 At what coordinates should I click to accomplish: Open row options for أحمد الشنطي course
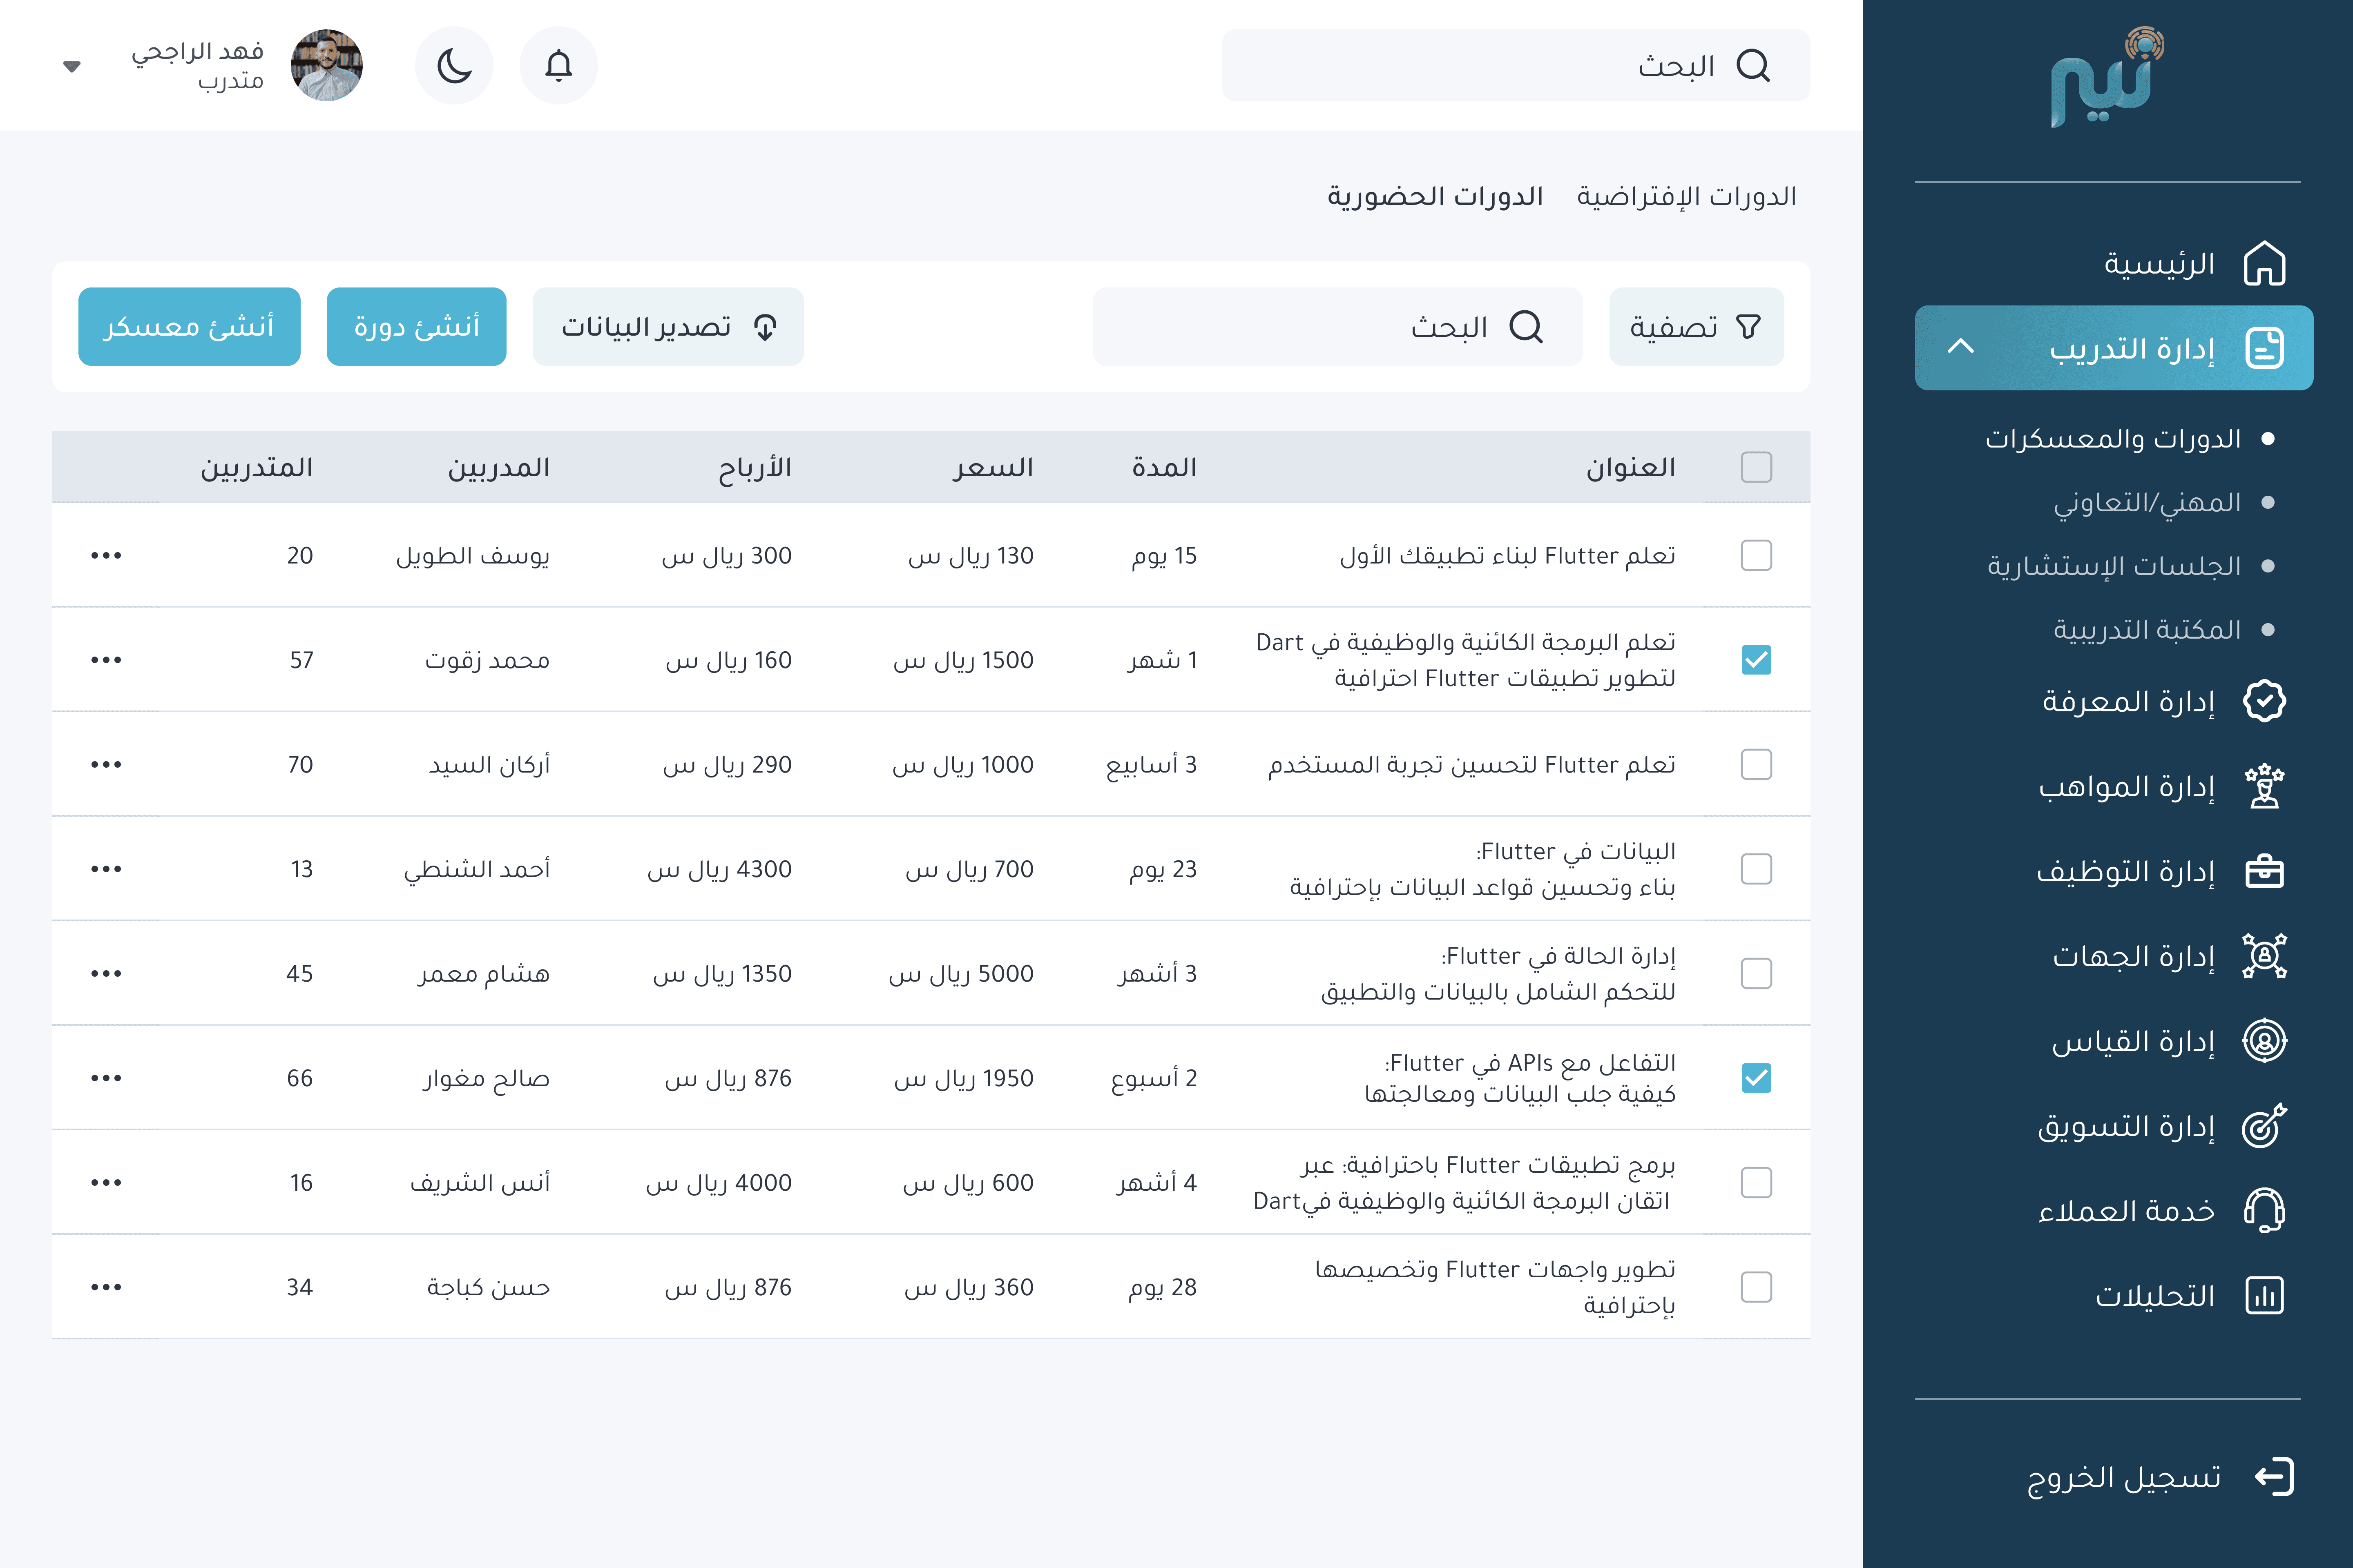106,869
